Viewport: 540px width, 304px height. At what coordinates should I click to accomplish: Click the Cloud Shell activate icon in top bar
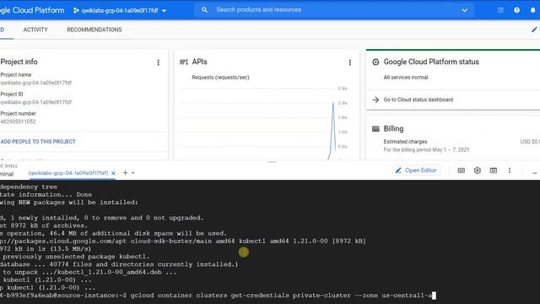point(500,10)
